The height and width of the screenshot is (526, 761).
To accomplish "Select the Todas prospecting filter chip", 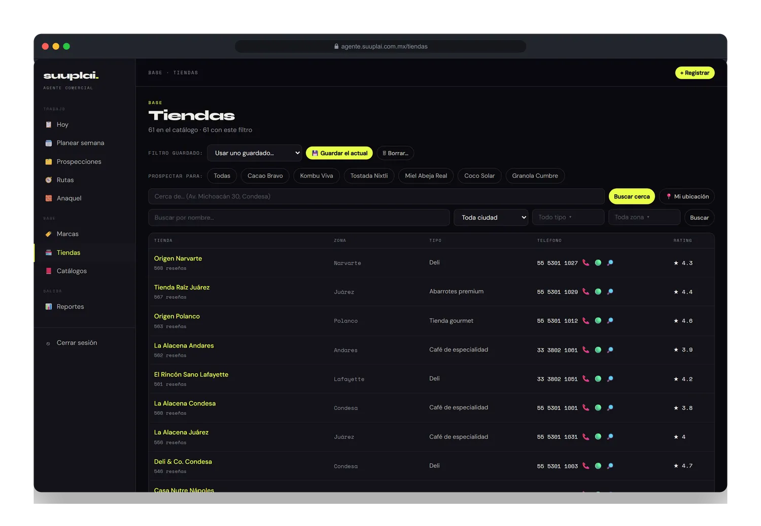I will click(x=222, y=176).
